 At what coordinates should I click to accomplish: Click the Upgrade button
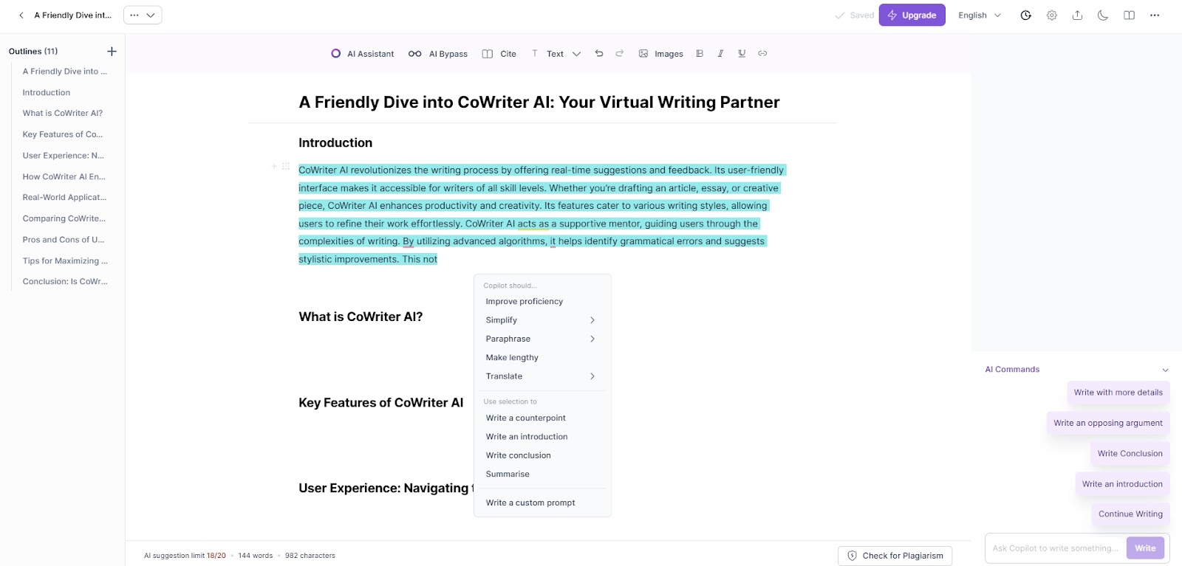tap(912, 15)
